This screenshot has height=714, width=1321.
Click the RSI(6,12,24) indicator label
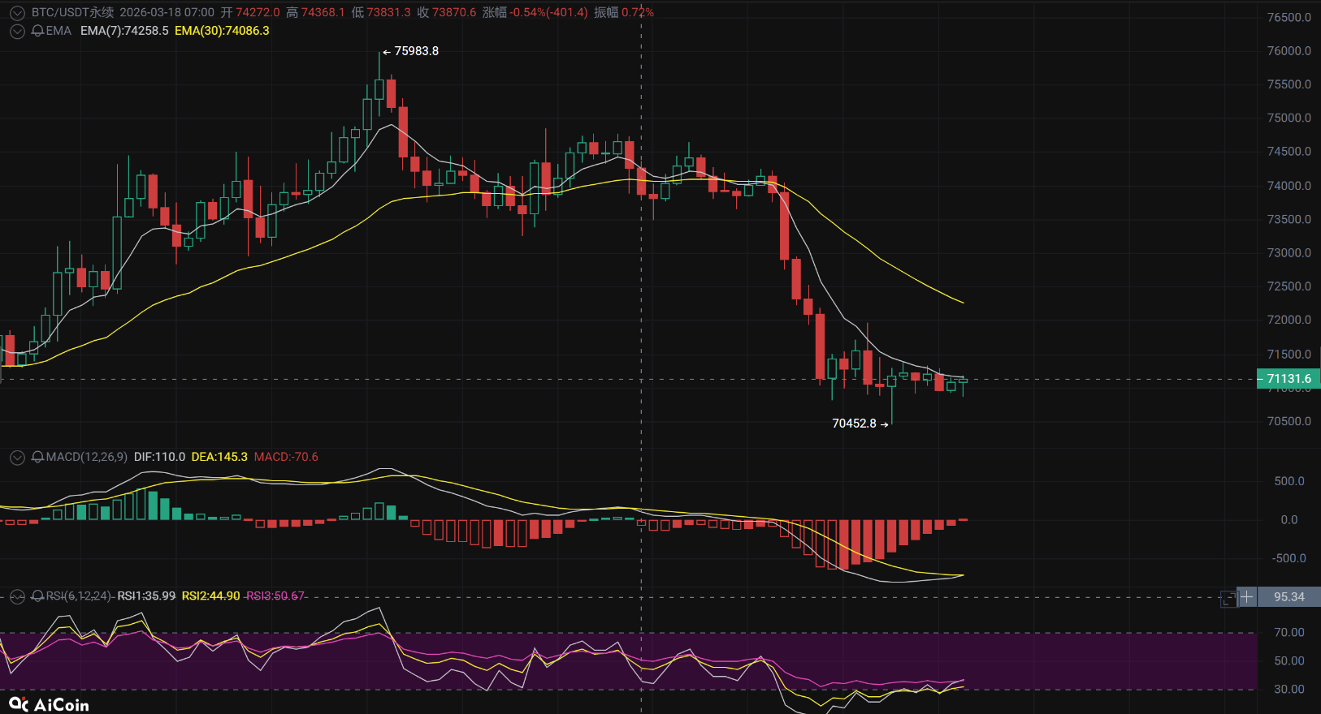pos(79,596)
